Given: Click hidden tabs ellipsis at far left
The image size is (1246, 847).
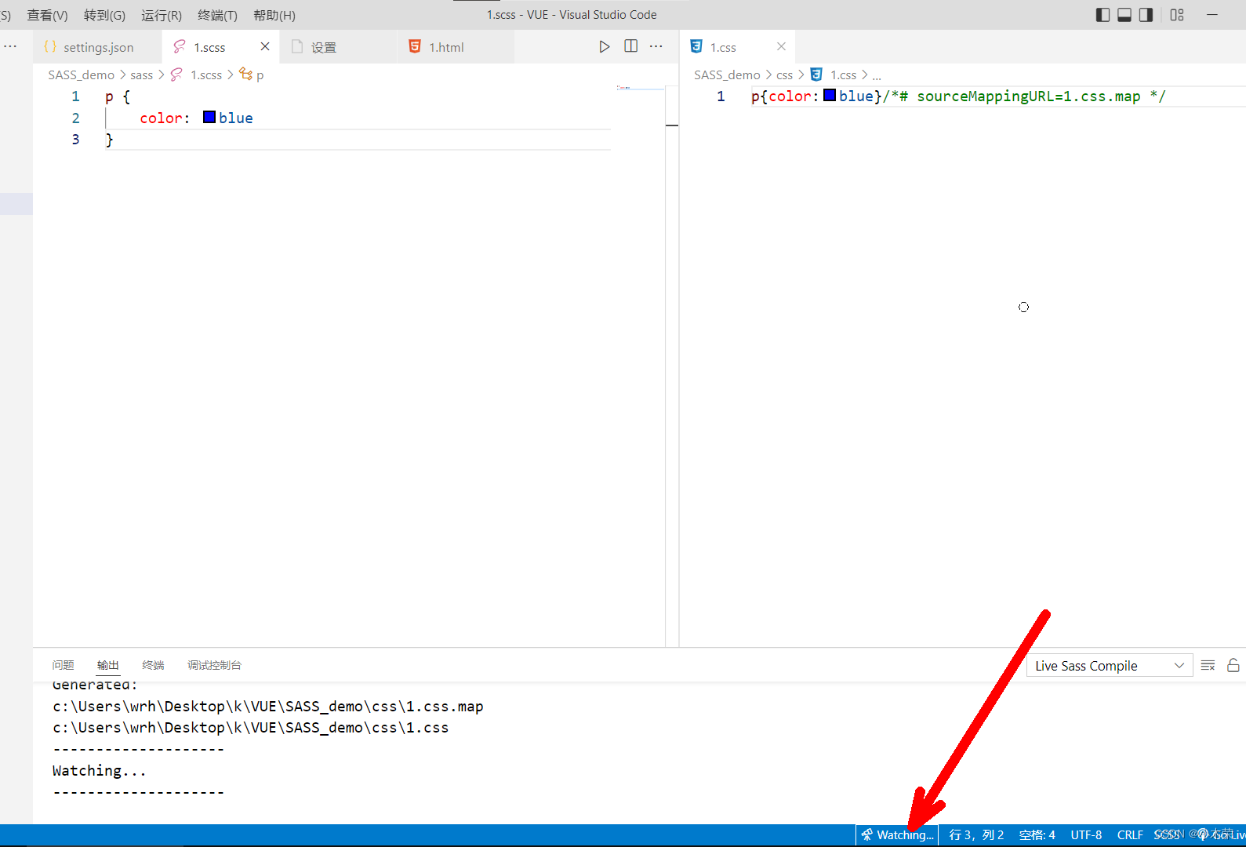Looking at the screenshot, I should point(10,46).
